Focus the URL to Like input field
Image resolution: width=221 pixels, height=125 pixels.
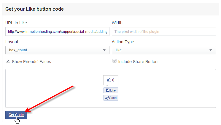coord(57,31)
